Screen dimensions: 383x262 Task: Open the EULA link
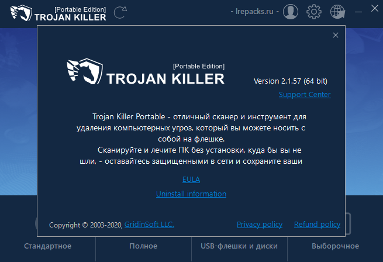pyautogui.click(x=191, y=180)
